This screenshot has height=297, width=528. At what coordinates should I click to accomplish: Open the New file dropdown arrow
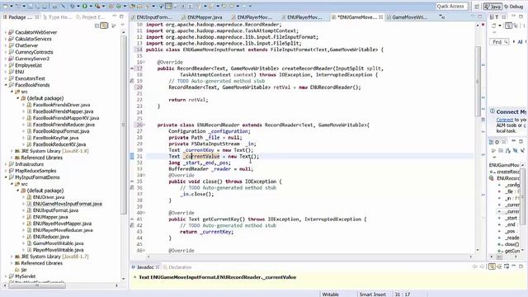[11, 6]
